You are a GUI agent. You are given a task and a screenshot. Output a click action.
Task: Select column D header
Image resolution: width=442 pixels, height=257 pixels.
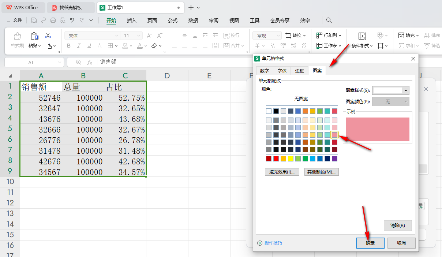tap(167, 76)
